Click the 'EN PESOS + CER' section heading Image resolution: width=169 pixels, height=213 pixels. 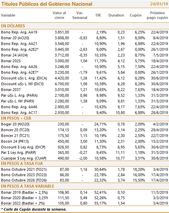16,118
